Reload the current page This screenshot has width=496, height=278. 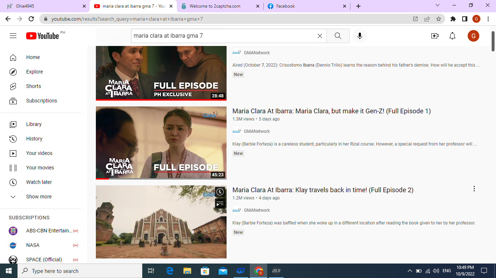[x=31, y=19]
